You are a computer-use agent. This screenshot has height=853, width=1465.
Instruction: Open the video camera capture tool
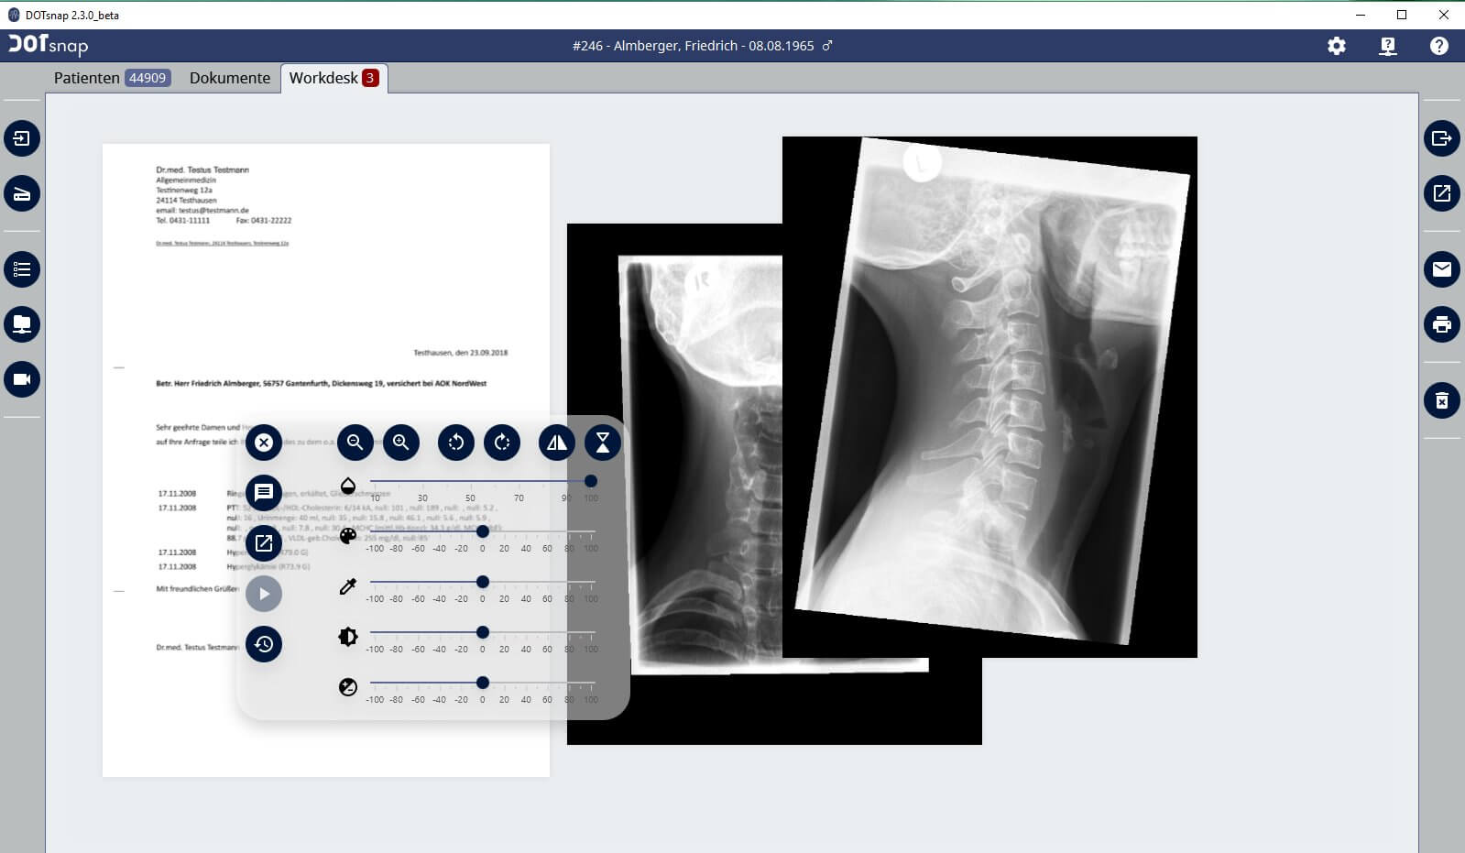coord(22,379)
